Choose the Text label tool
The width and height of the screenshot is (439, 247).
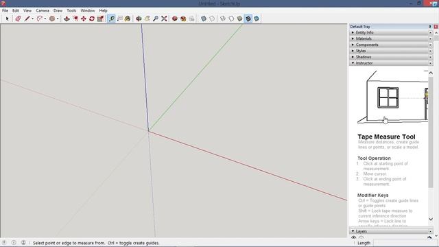[x=120, y=19]
